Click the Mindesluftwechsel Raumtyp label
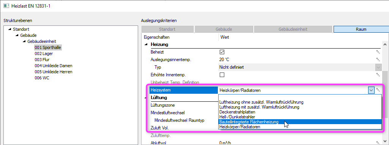The image size is (389, 145). click(179, 120)
